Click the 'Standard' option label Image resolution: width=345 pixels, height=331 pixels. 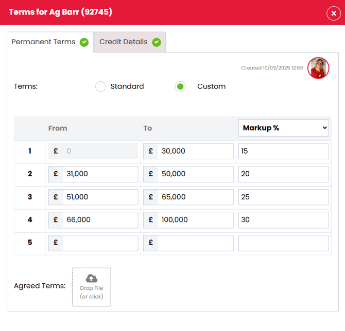pyautogui.click(x=127, y=86)
